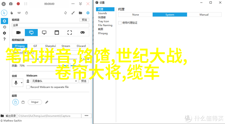
Task: Select the full screen source icon
Action: (31, 32)
